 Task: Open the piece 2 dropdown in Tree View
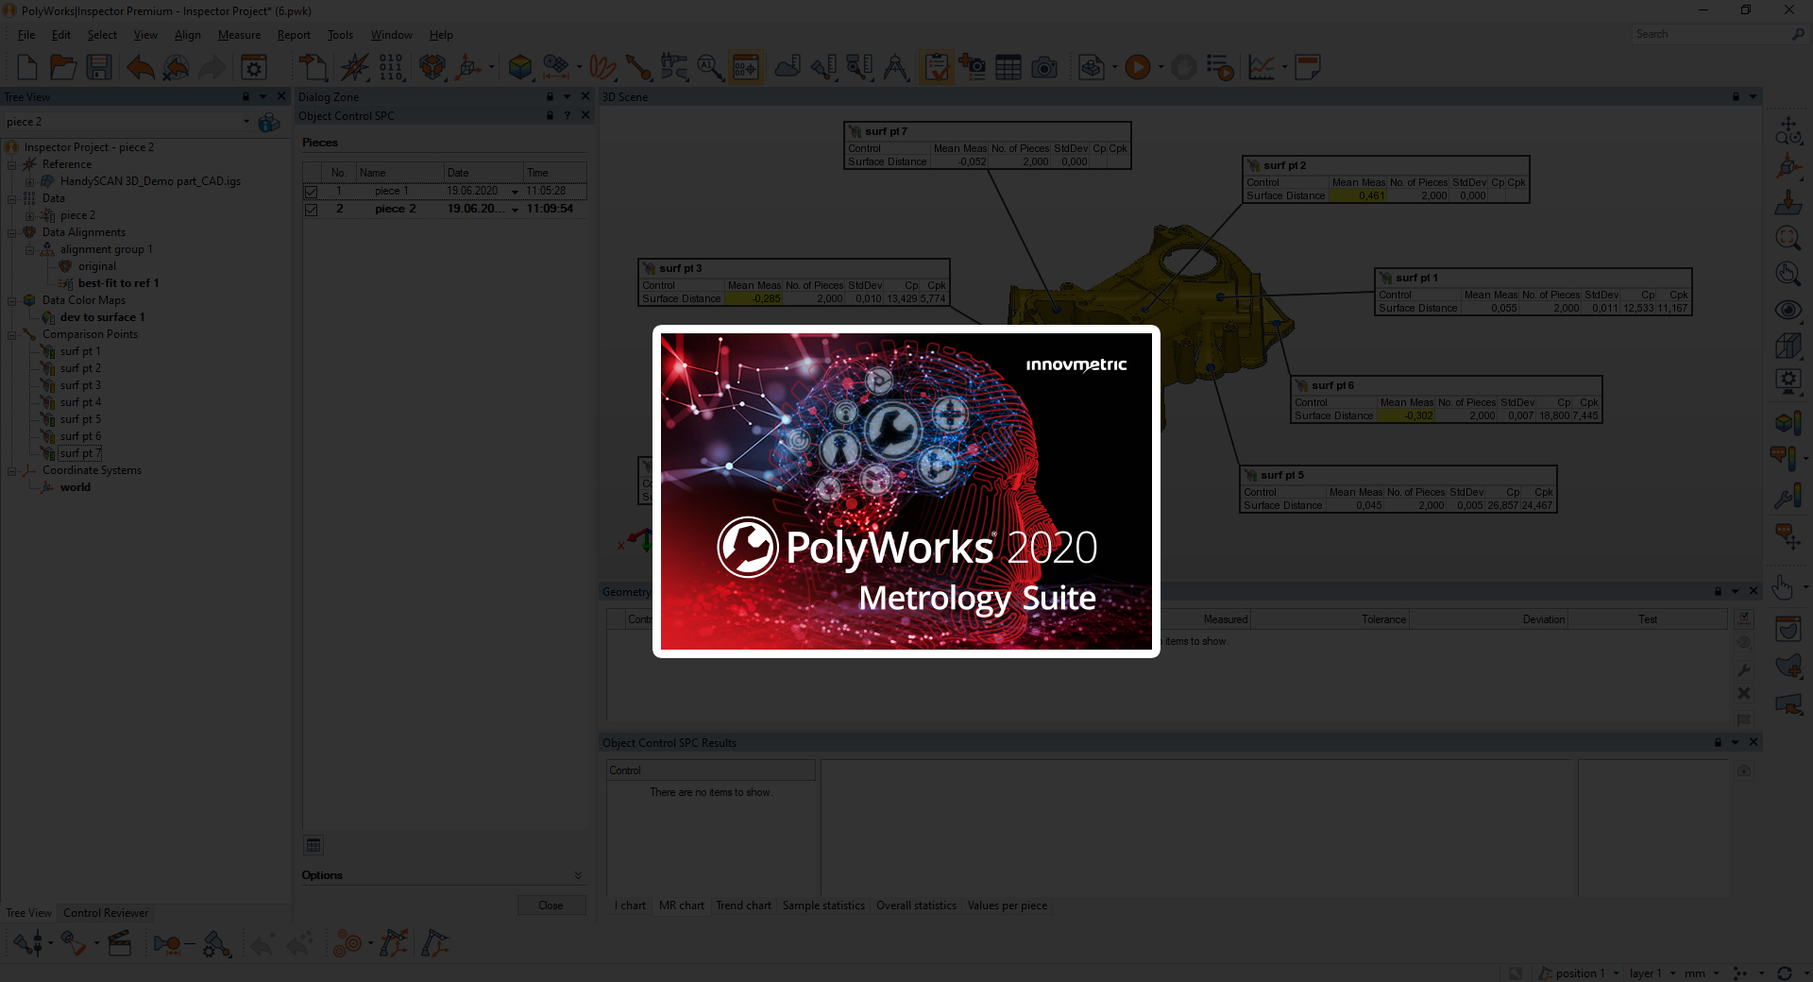246,122
